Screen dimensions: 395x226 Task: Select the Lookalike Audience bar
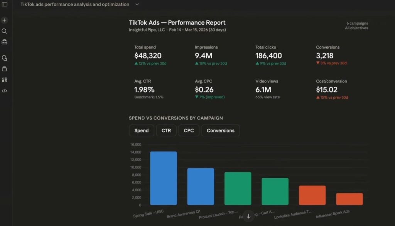(x=312, y=195)
